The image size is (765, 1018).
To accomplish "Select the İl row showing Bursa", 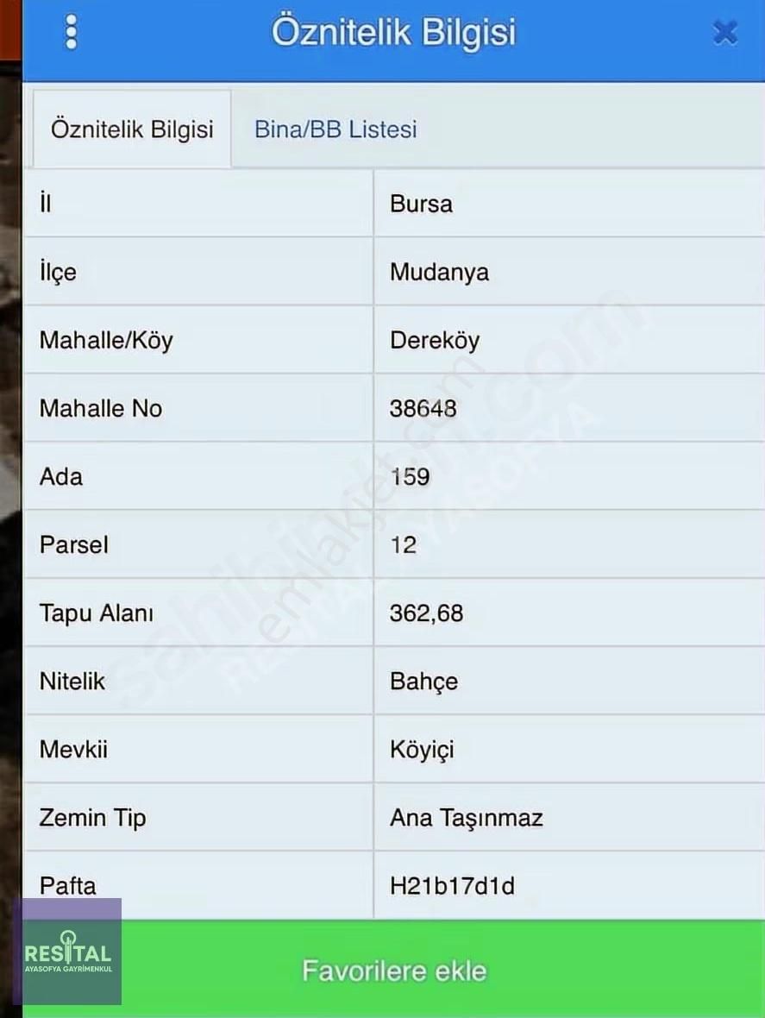I will coord(420,204).
